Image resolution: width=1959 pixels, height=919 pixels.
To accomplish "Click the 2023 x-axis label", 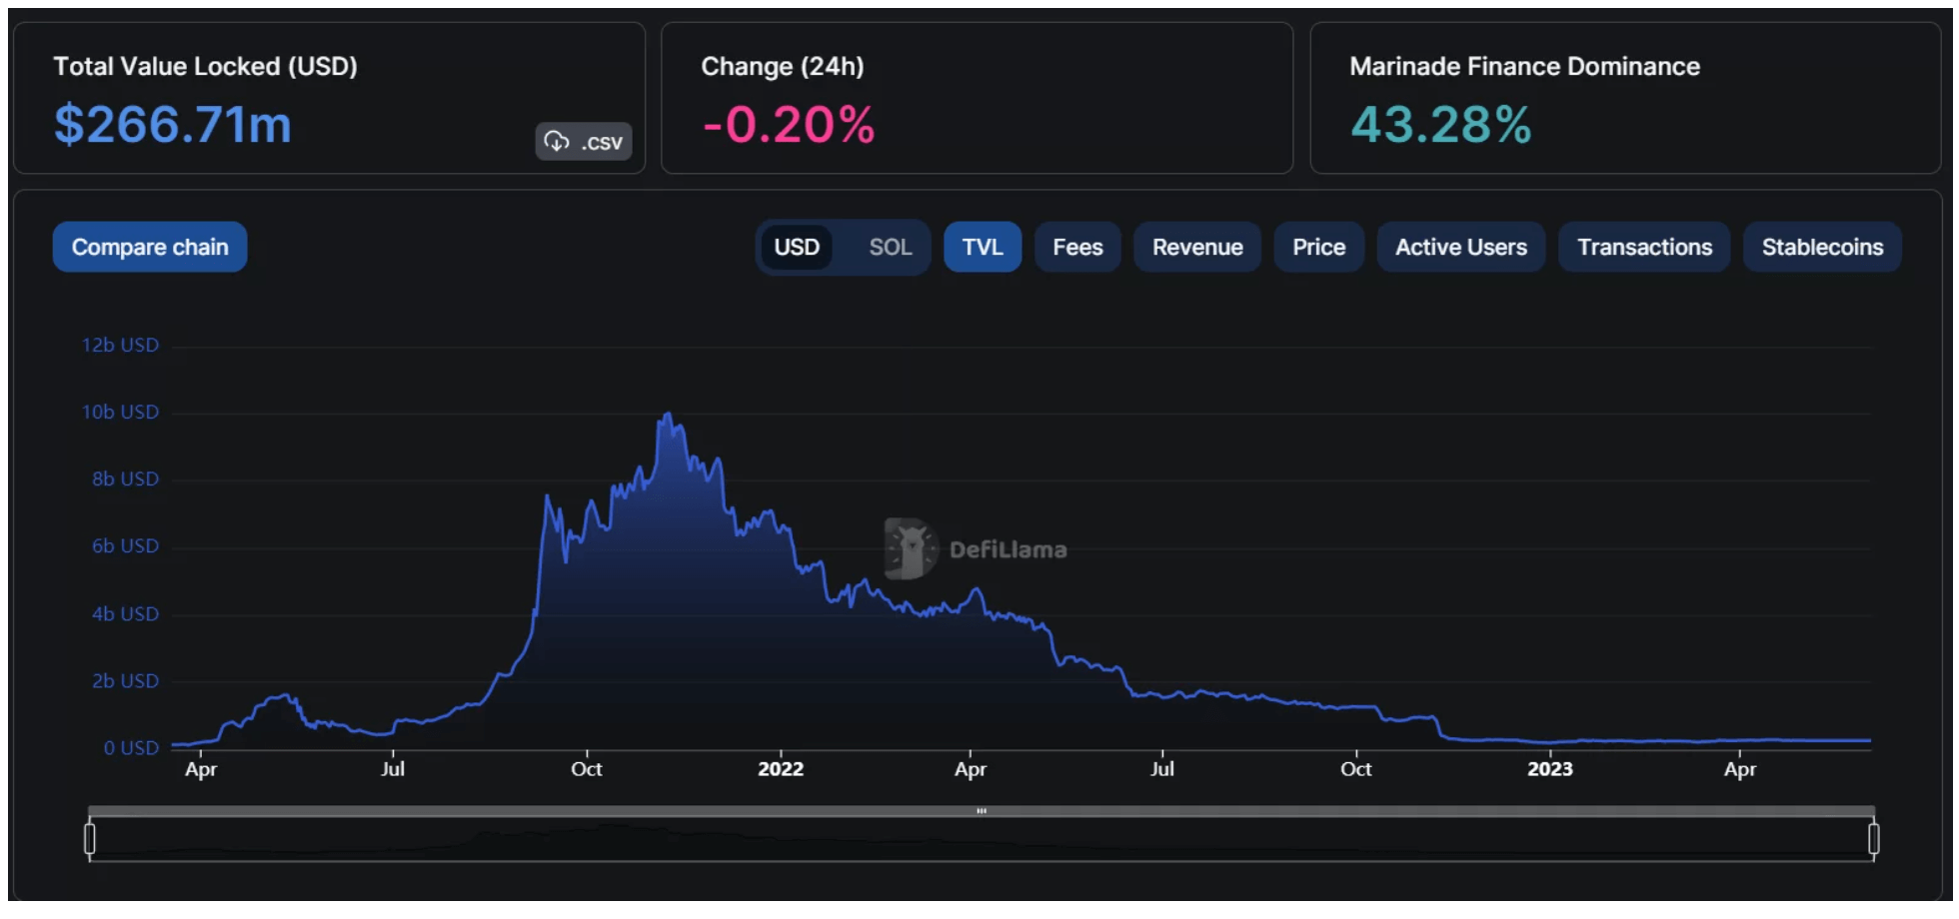I will tap(1550, 769).
